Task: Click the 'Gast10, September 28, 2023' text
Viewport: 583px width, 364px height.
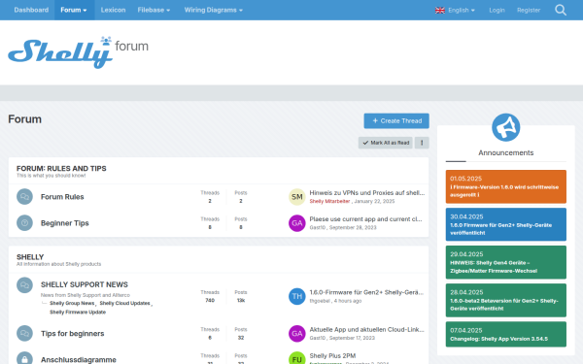Action: (x=343, y=228)
